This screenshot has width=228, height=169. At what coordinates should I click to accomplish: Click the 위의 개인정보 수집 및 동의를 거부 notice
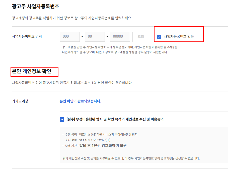point(131,158)
